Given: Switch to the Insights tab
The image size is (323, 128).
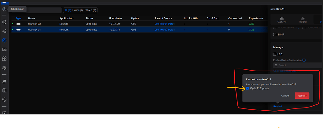Looking at the screenshot, I should (x=302, y=20).
